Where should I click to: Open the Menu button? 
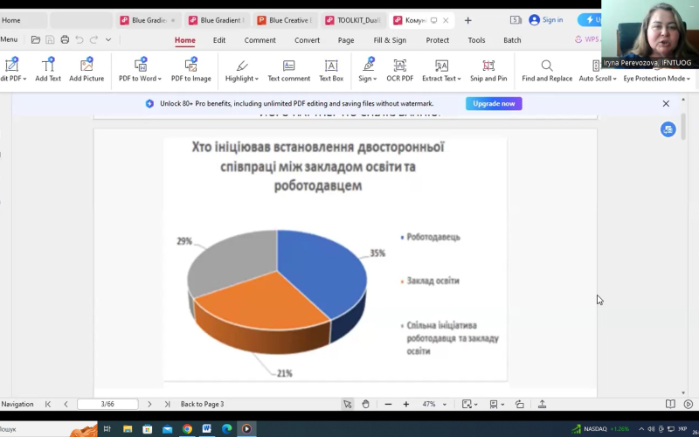click(x=9, y=39)
